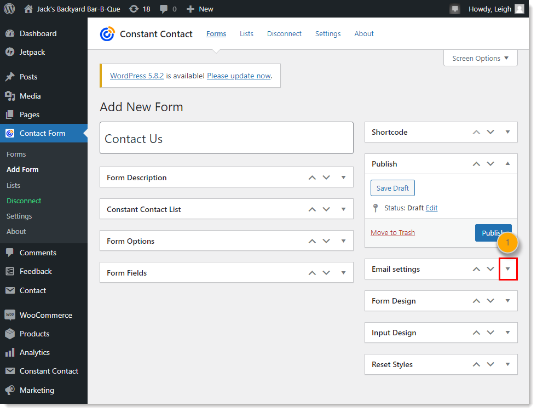The width and height of the screenshot is (537, 412).
Task: Click the WordPress logo in admin bar
Action: [x=9, y=9]
